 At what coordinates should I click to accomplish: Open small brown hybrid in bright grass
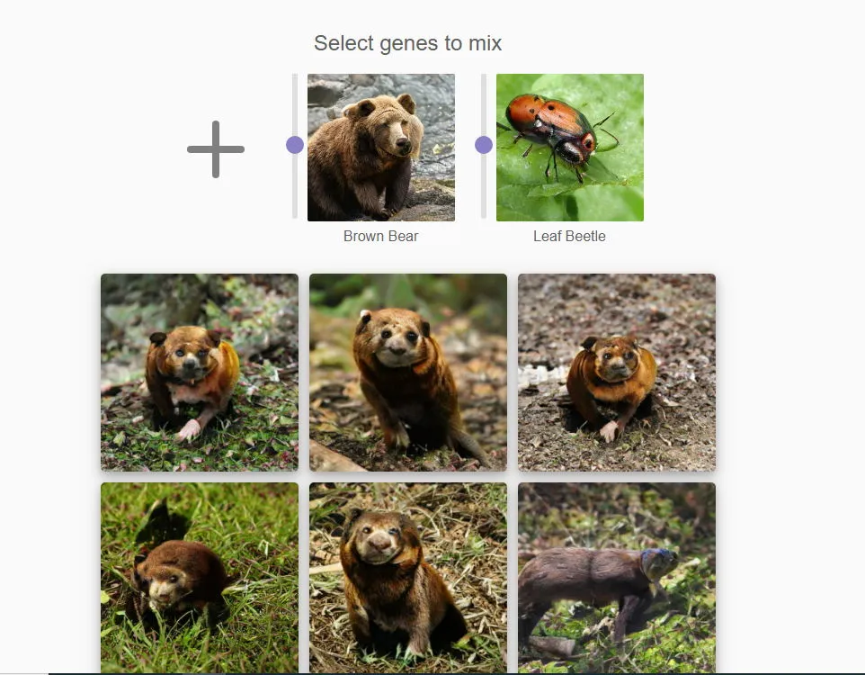[x=200, y=578]
